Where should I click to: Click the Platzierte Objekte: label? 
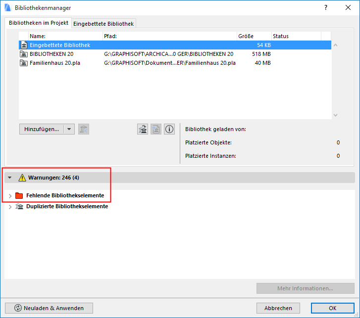pos(208,142)
